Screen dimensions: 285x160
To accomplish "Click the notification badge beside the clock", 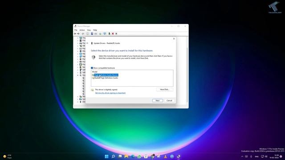I will (x=281, y=156).
